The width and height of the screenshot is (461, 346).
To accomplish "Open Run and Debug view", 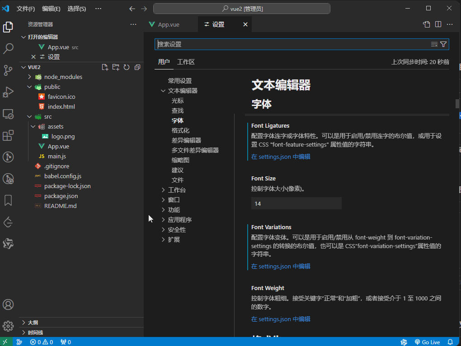I will [8, 92].
